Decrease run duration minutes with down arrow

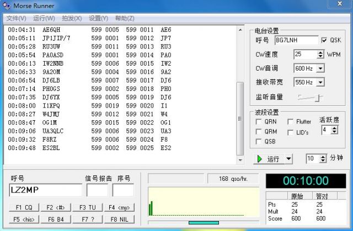pyautogui.click(x=323, y=160)
